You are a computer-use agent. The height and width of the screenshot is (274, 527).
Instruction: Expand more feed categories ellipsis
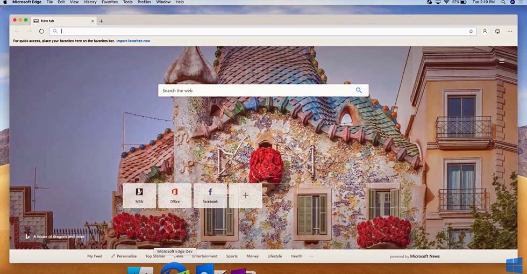pyautogui.click(x=312, y=256)
